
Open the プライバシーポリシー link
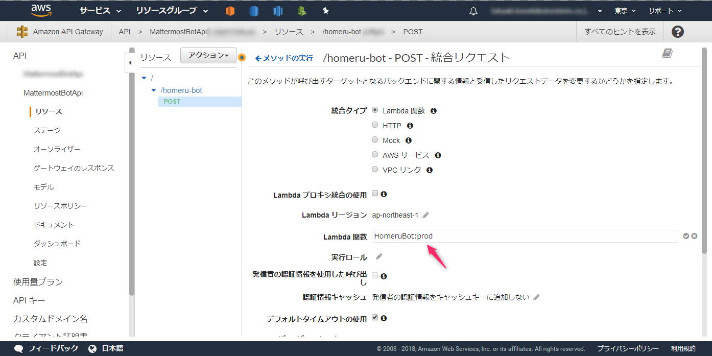628,348
